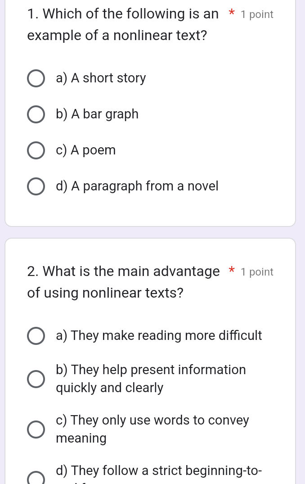Click the red asterisk on question 1
305x484 pixels.
(232, 14)
